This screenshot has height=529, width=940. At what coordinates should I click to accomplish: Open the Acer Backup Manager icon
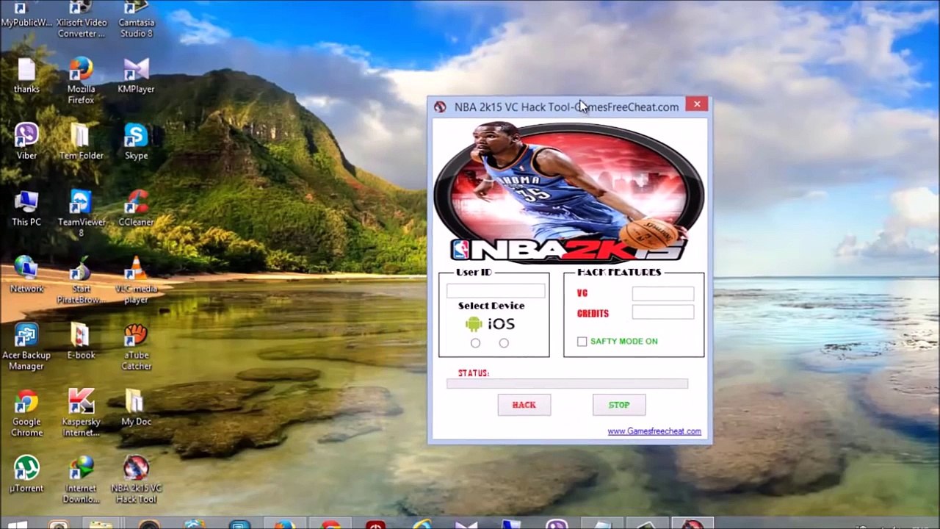(x=26, y=347)
